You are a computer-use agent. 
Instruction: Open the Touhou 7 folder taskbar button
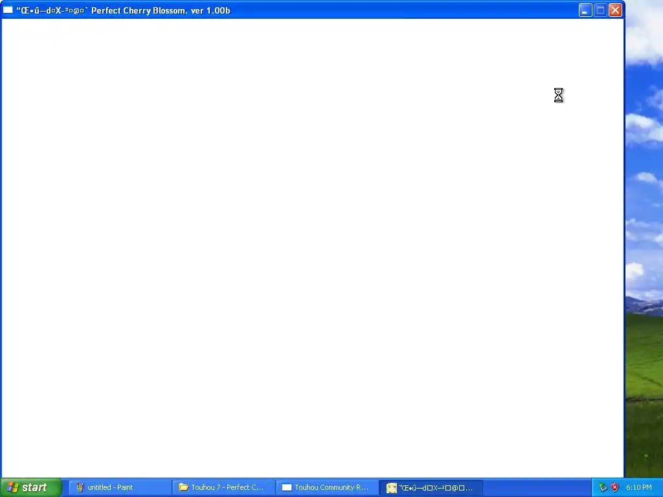(224, 487)
